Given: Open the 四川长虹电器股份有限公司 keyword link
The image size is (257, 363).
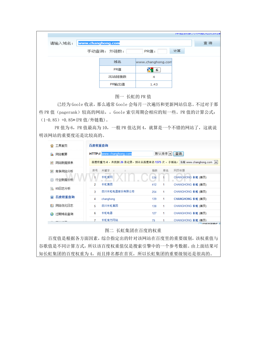Looking at the screenshot, I should pos(118,192).
